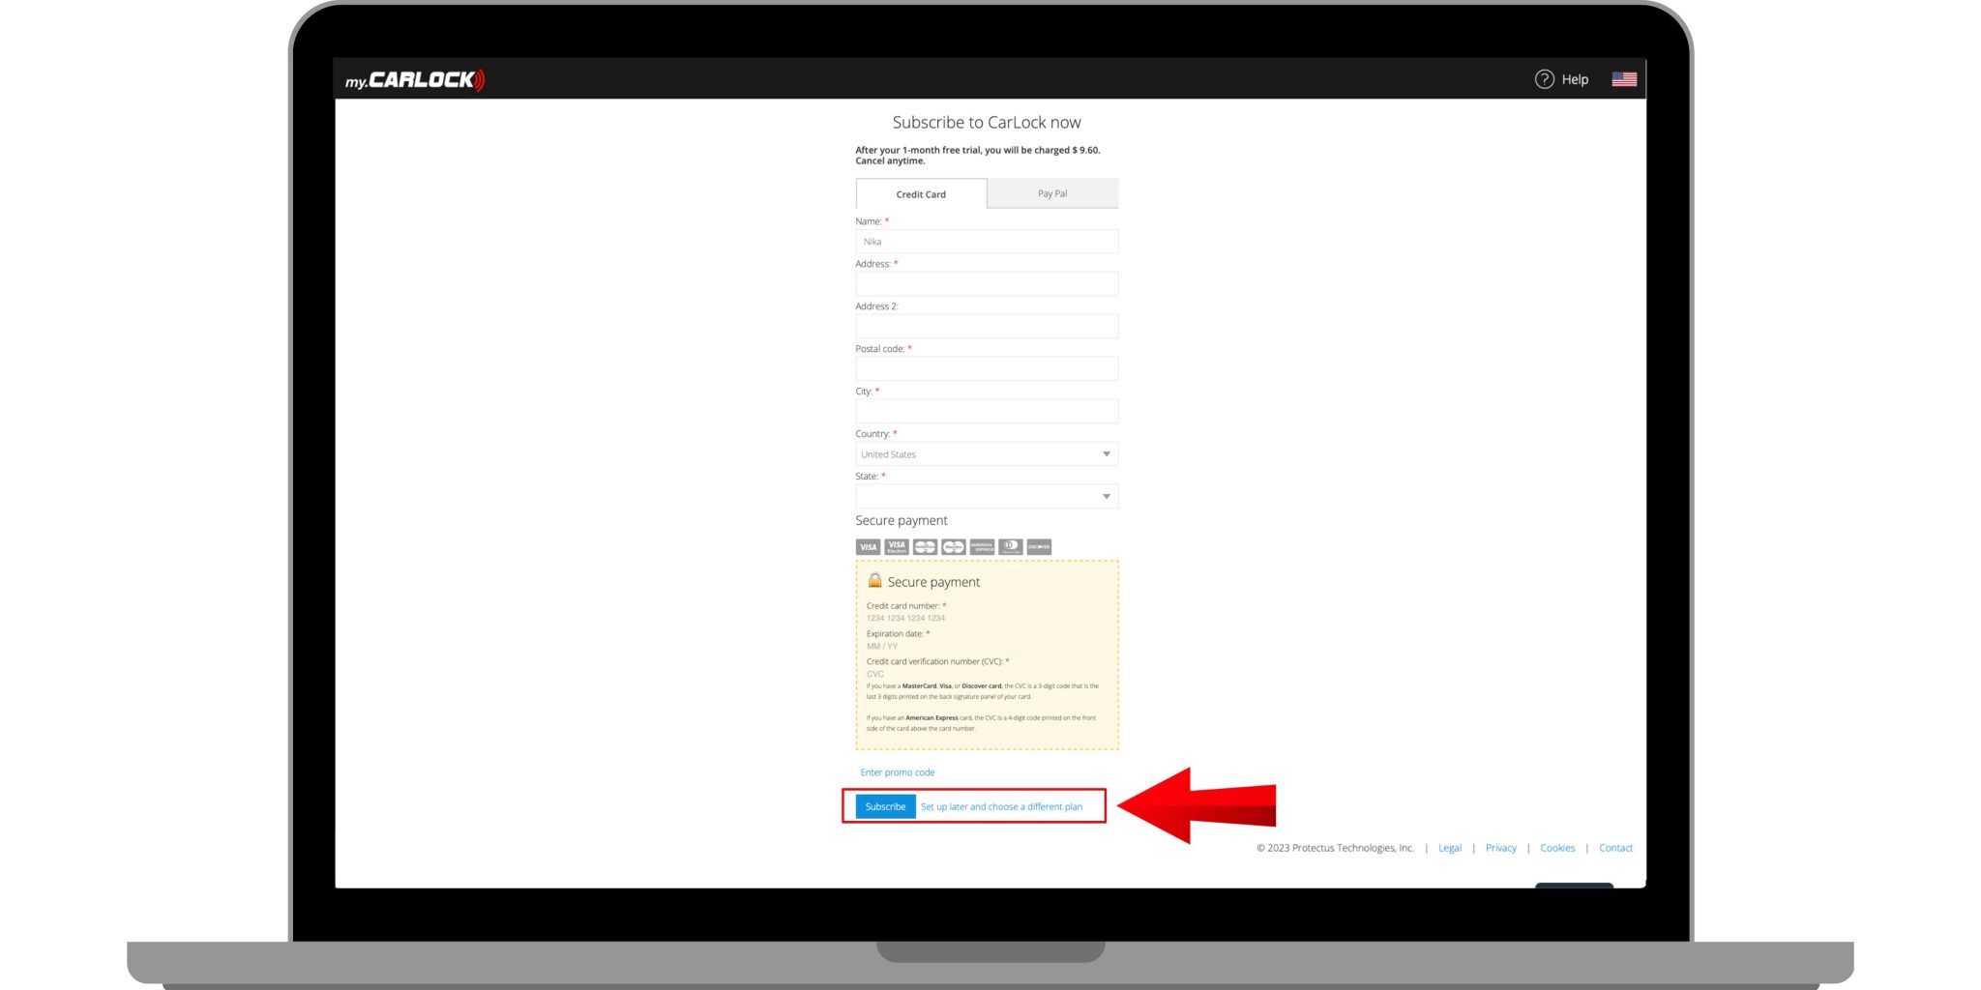The height and width of the screenshot is (990, 1981).
Task: Select the Maestro card icon
Action: tap(953, 546)
